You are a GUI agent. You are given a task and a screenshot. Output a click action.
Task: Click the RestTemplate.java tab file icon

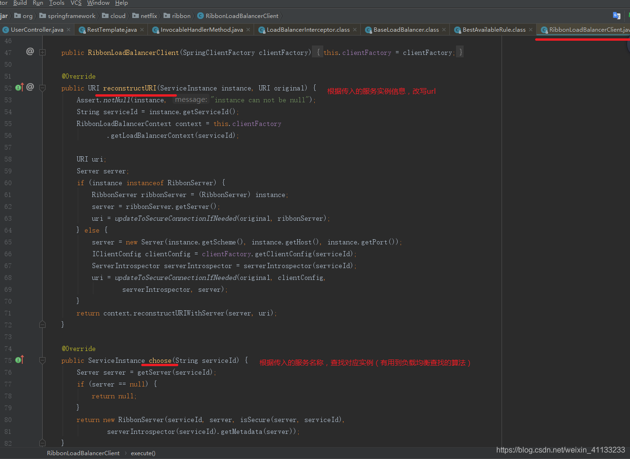[82, 30]
